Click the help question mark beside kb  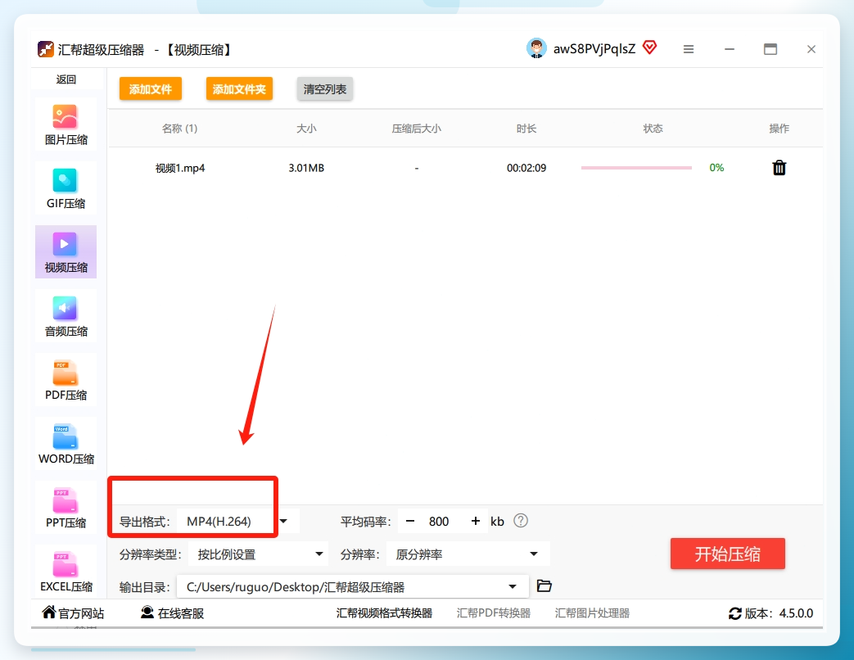(521, 521)
